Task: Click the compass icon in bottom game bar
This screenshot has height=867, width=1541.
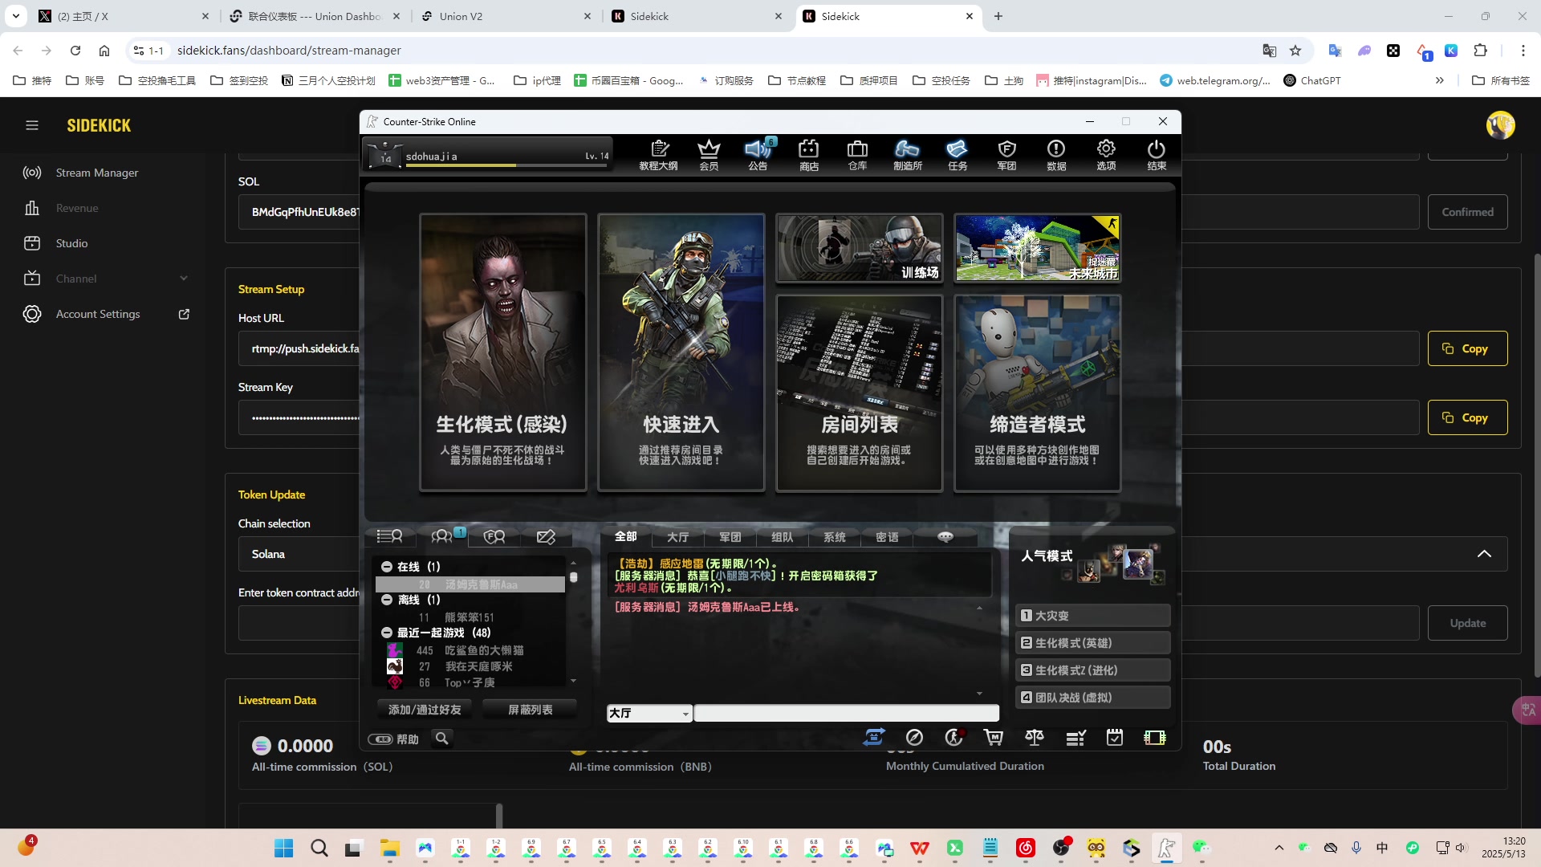Action: point(914,737)
